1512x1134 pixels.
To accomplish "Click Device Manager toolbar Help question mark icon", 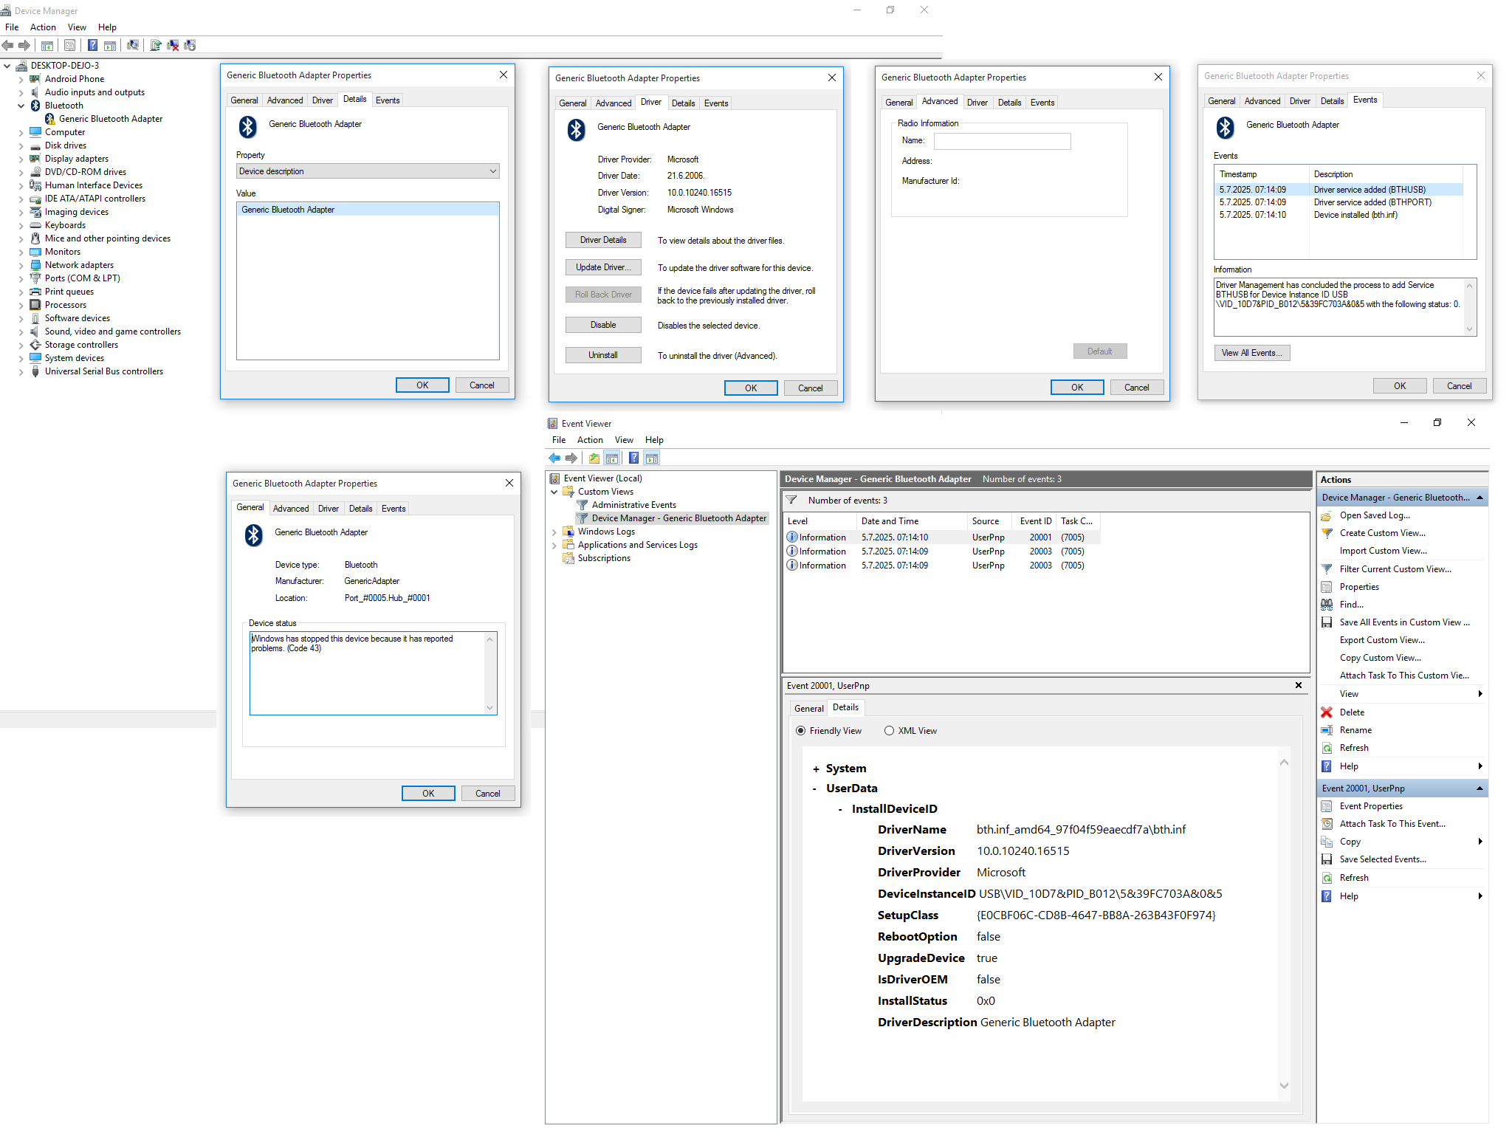I will tap(92, 45).
